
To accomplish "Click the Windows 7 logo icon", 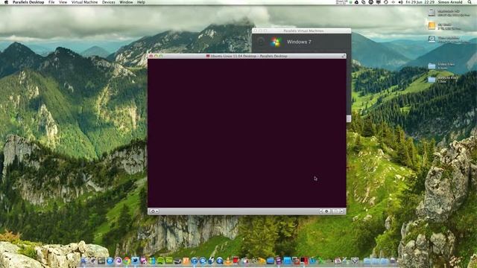I will pos(276,42).
